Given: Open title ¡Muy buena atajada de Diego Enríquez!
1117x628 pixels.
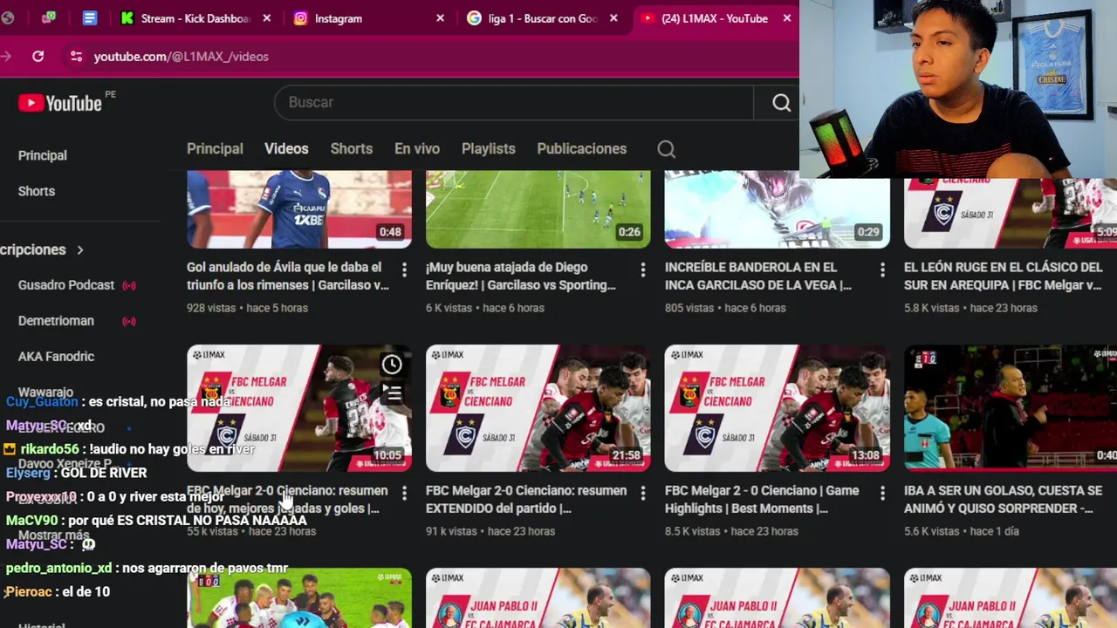Looking at the screenshot, I should (521, 276).
